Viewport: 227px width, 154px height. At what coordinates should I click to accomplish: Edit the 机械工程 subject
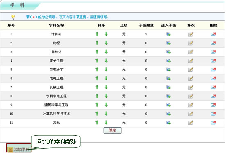pyautogui.click(x=191, y=87)
